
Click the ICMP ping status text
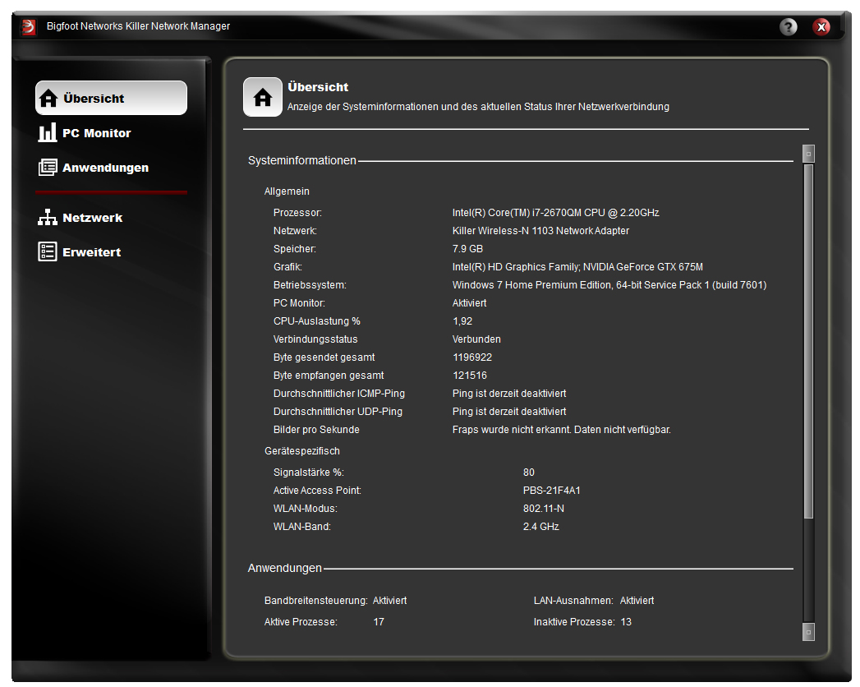click(x=509, y=394)
